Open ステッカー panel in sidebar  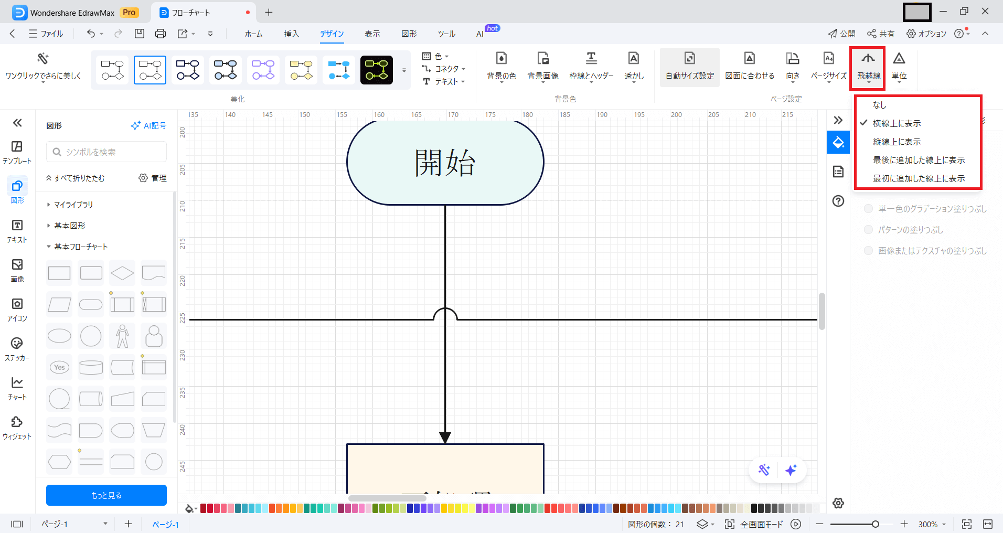tap(17, 349)
